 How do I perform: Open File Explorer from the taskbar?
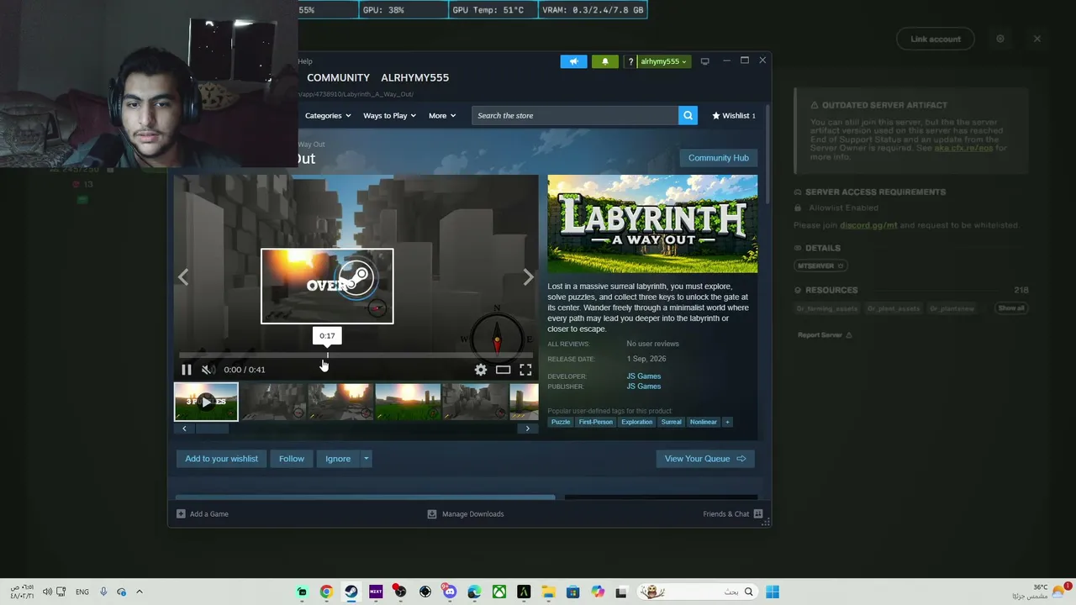pos(548,592)
